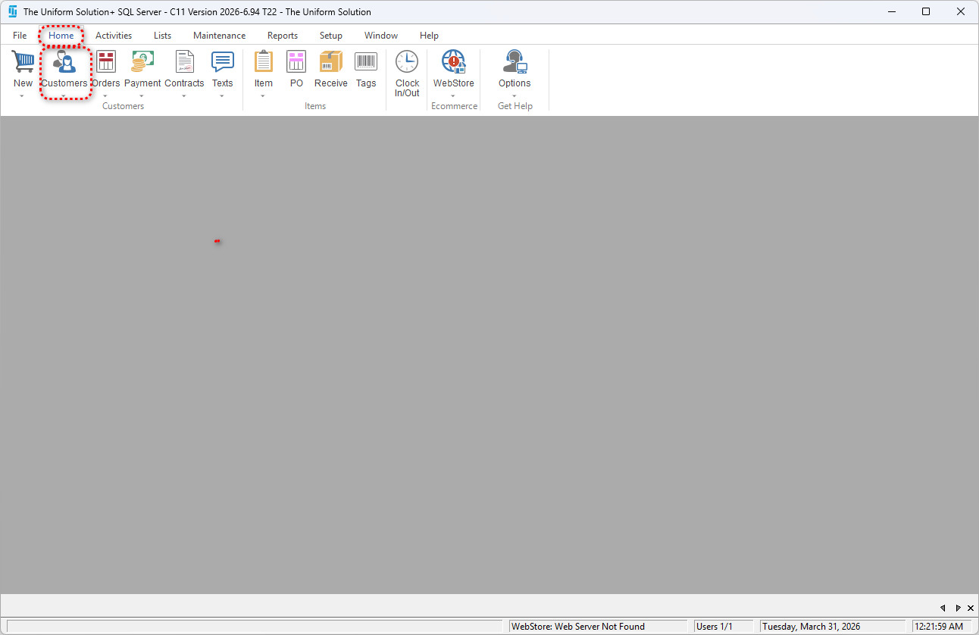Click the Clock In/Out icon
The height and width of the screenshot is (635, 979).
click(x=407, y=62)
